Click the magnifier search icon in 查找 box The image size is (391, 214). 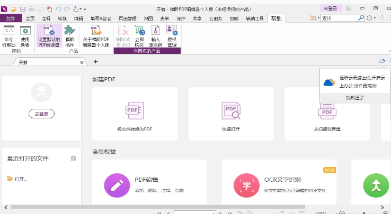tap(361, 18)
